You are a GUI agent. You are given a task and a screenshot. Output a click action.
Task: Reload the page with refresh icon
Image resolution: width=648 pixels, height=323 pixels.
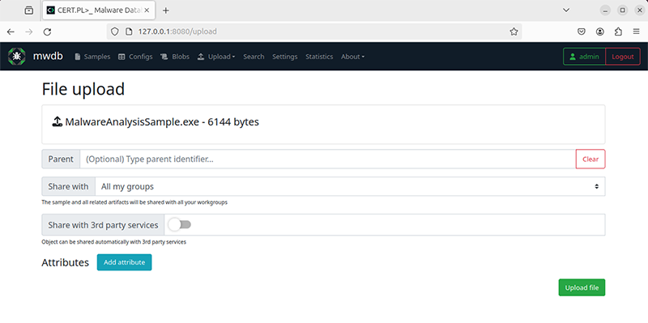pos(48,32)
